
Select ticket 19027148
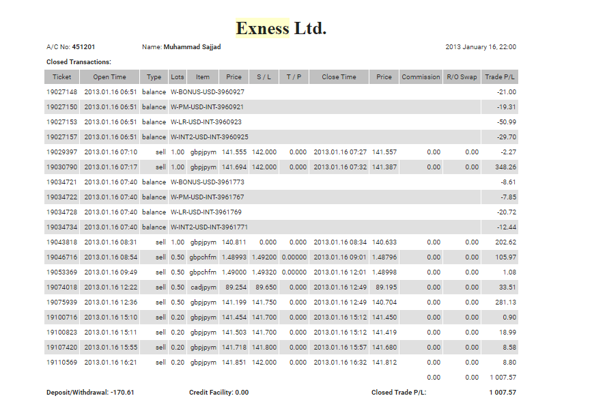pyautogui.click(x=61, y=91)
